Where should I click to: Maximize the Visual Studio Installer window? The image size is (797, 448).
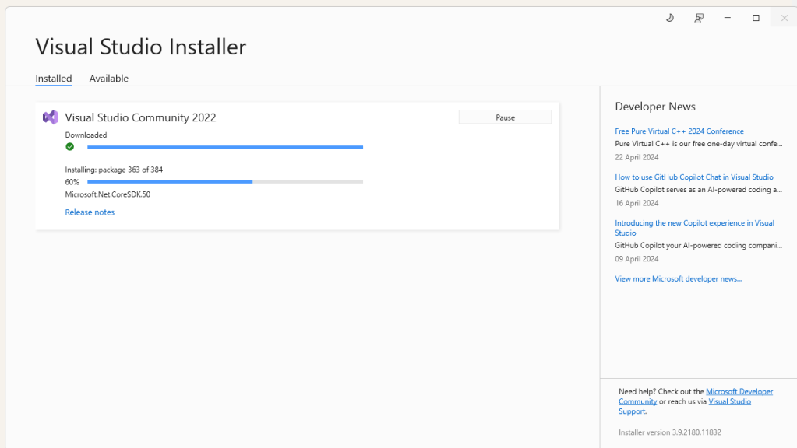756,18
